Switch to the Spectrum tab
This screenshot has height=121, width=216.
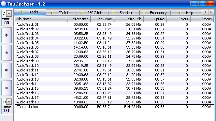[124, 13]
